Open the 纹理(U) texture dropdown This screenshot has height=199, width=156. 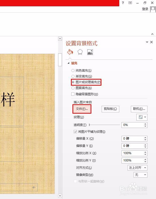[x=142, y=117]
